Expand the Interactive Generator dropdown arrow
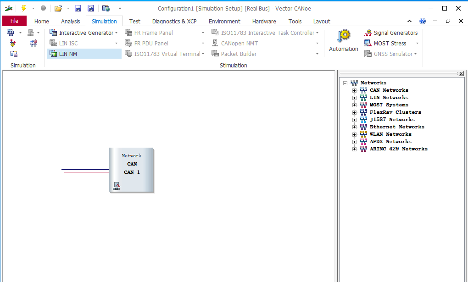The height and width of the screenshot is (282, 468). point(117,33)
